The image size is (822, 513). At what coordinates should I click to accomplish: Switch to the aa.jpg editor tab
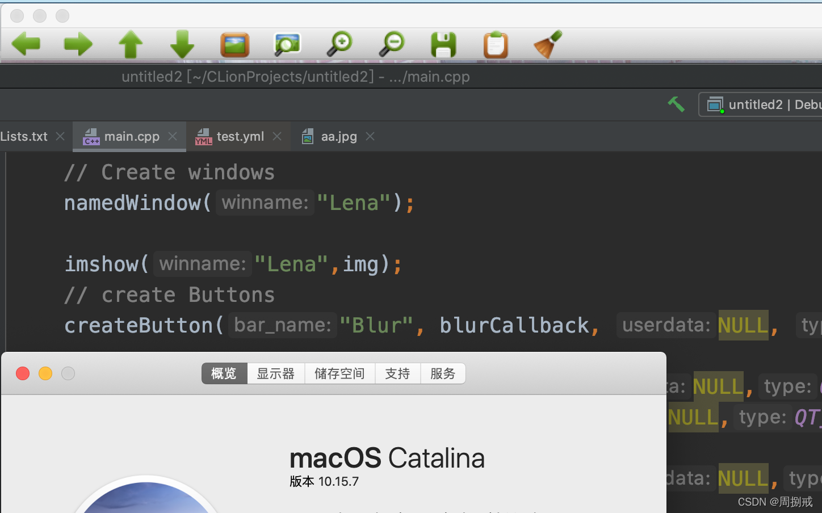tap(339, 136)
